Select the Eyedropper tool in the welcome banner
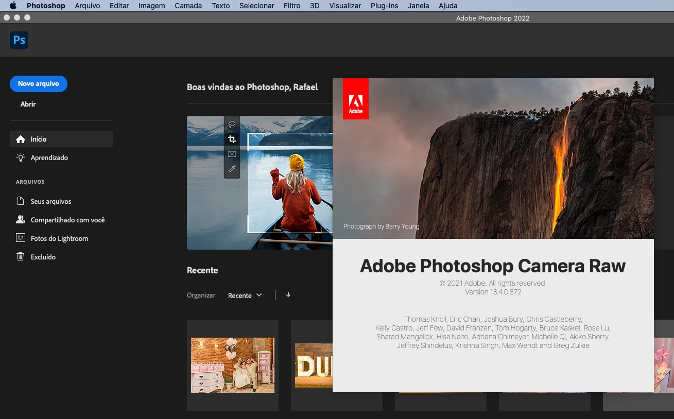Image resolution: width=674 pixels, height=419 pixels. click(232, 169)
